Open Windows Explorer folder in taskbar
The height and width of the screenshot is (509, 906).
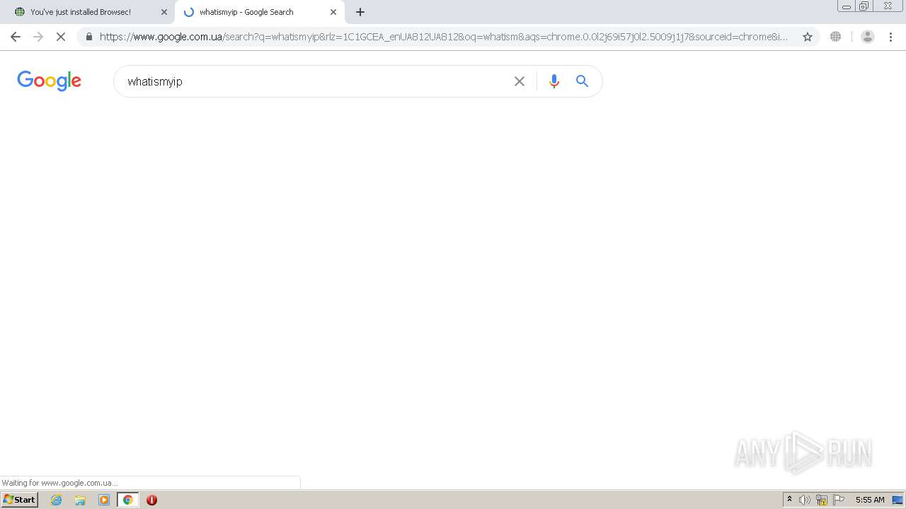tap(80, 500)
